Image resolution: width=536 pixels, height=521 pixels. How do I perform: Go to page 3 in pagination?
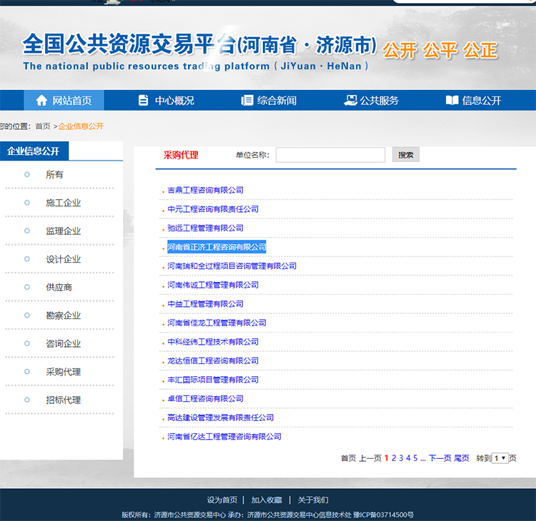[401, 458]
